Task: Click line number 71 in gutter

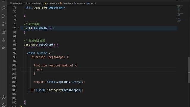Action: coord(15,8)
